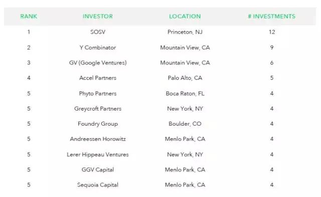Select Lerer Hippeau Ventures entry

98,154
